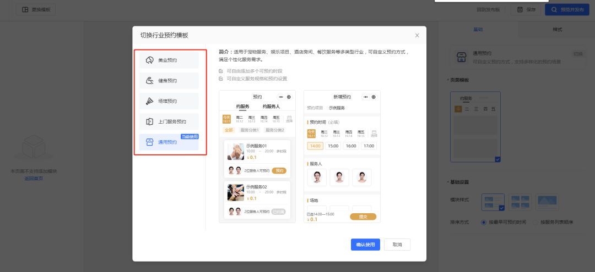Viewport: 595px width, 272px height.
Task: Click the 美业预约 hair icon
Action: (x=150, y=60)
